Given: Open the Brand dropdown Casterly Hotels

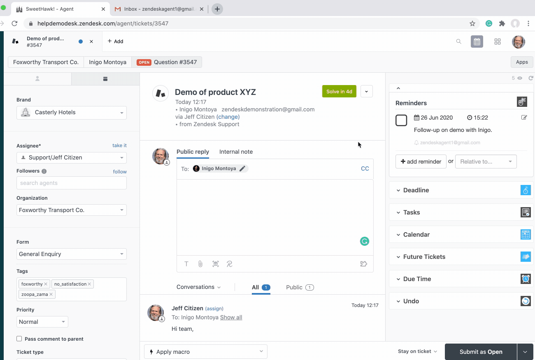Looking at the screenshot, I should [x=72, y=113].
